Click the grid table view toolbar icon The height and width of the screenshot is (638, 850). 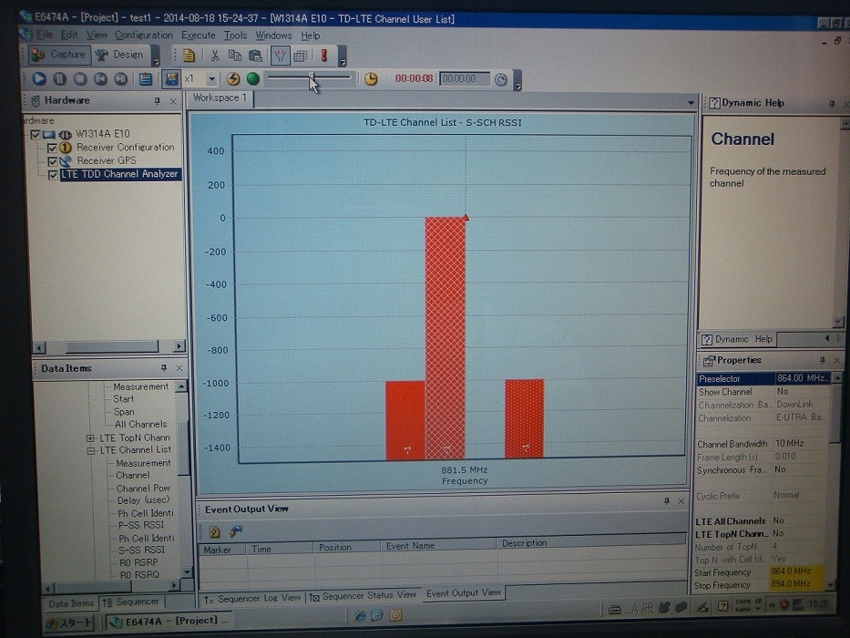click(300, 56)
